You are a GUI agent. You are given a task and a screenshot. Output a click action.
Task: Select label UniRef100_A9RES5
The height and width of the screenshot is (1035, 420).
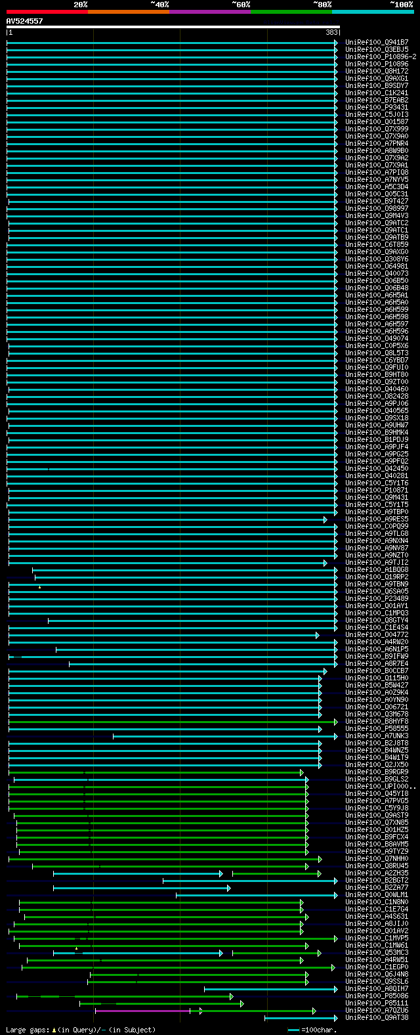tap(377, 519)
